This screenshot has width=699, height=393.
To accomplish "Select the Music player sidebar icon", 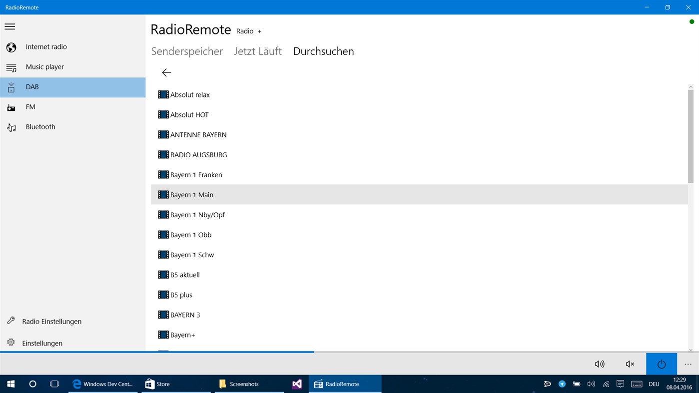I will click(11, 66).
